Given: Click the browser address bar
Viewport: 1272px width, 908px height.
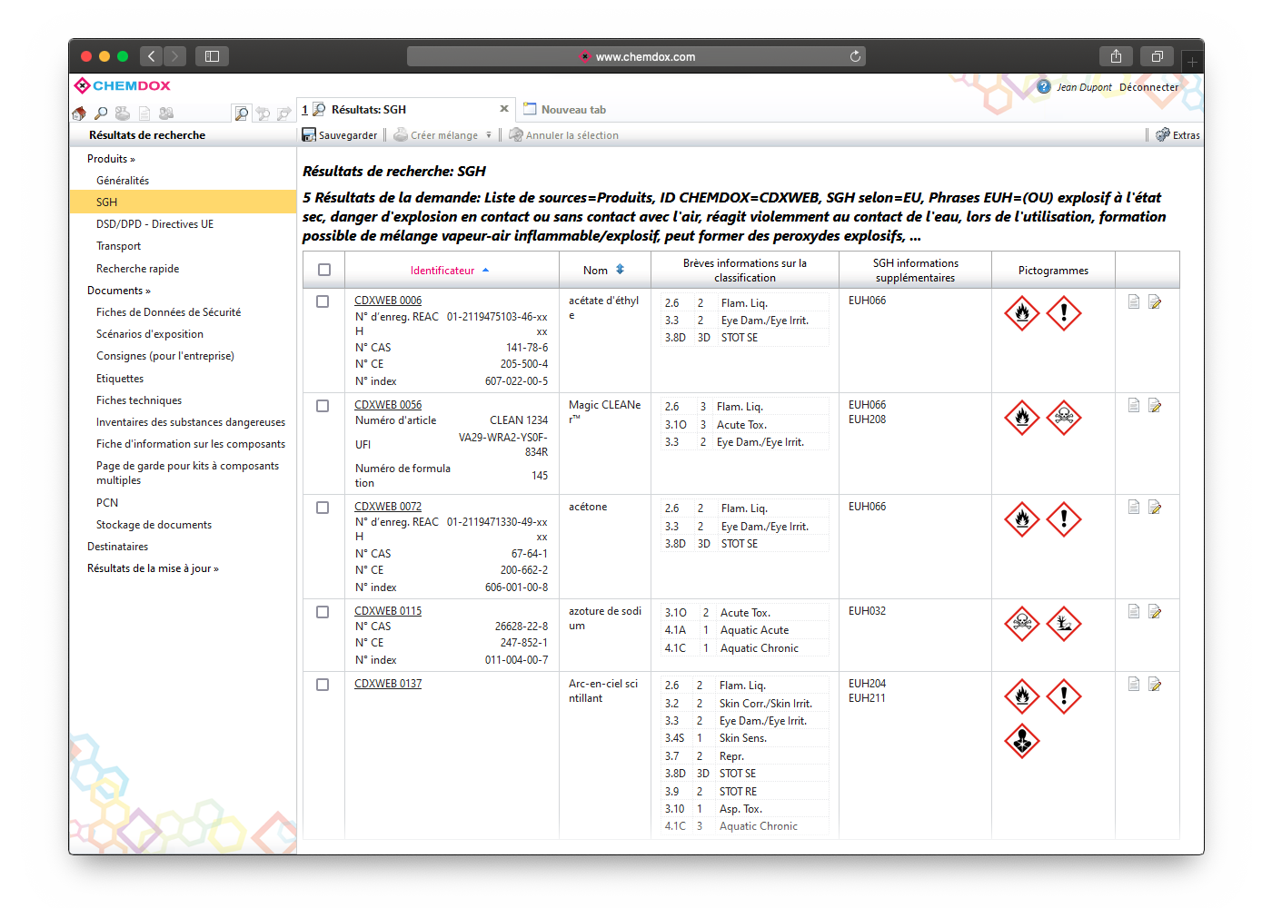Looking at the screenshot, I should (x=636, y=56).
